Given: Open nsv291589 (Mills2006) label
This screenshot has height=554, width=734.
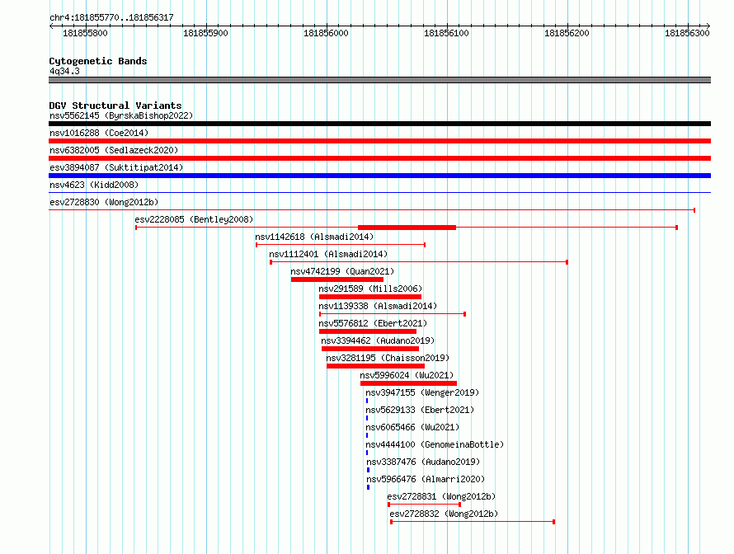Looking at the screenshot, I should point(370,289).
